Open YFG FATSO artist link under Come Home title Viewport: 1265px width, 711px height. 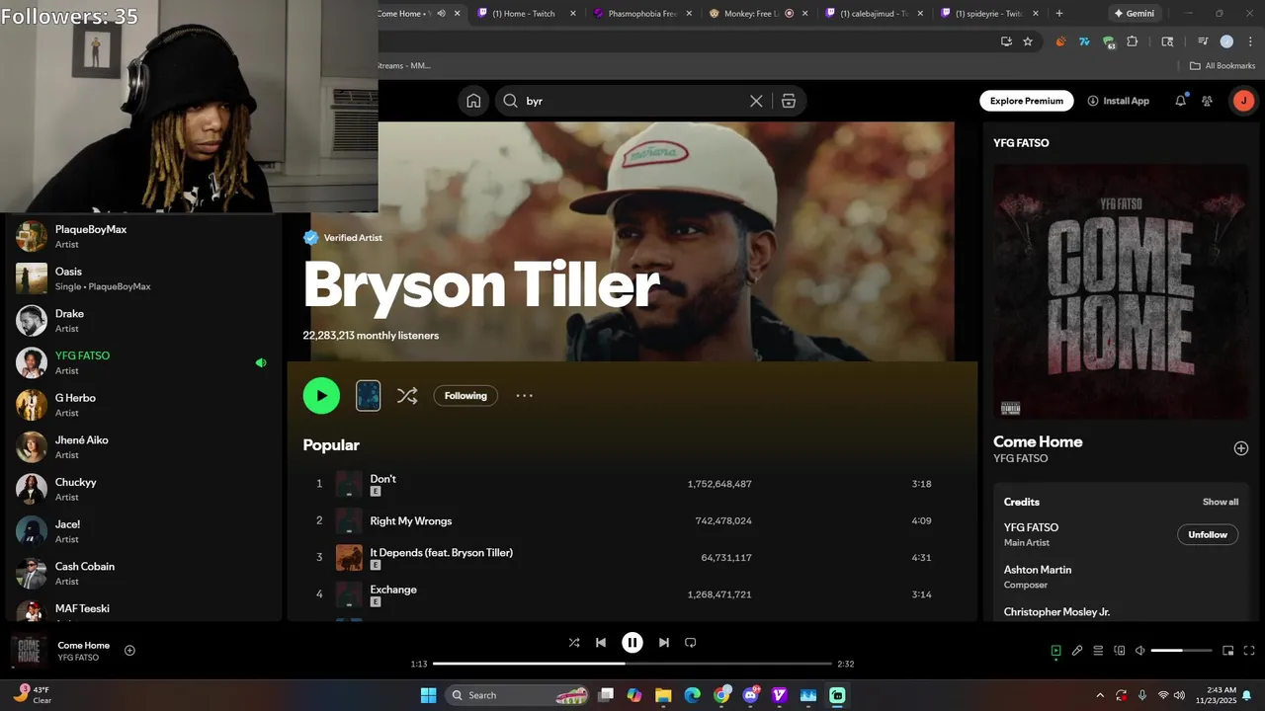pyautogui.click(x=1021, y=458)
